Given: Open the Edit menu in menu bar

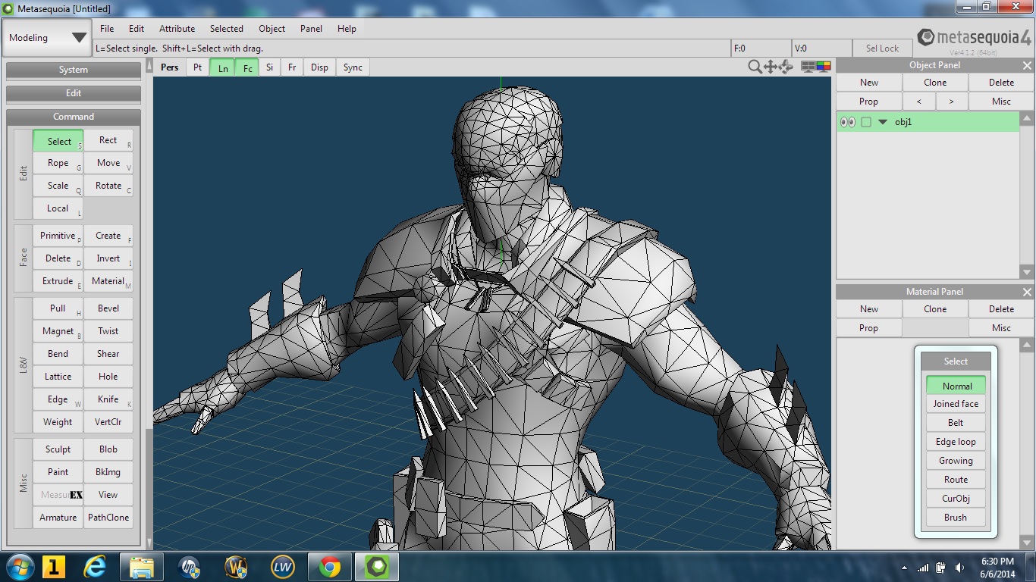Looking at the screenshot, I should pos(136,29).
